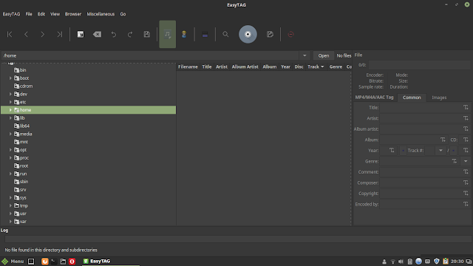The height and width of the screenshot is (266, 473).
Task: Expand the etc folder
Action: click(10, 102)
